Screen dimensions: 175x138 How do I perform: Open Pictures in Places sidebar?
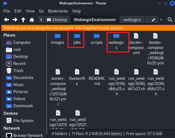click(17, 92)
